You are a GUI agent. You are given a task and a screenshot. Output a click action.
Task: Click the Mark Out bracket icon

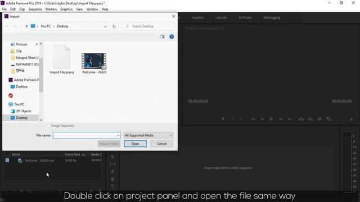pos(241,119)
